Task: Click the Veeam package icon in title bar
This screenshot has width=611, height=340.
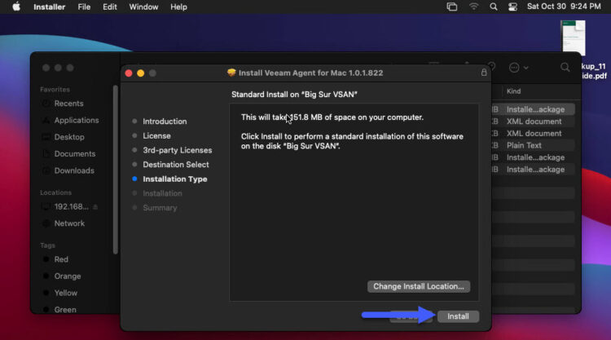Action: (x=231, y=73)
